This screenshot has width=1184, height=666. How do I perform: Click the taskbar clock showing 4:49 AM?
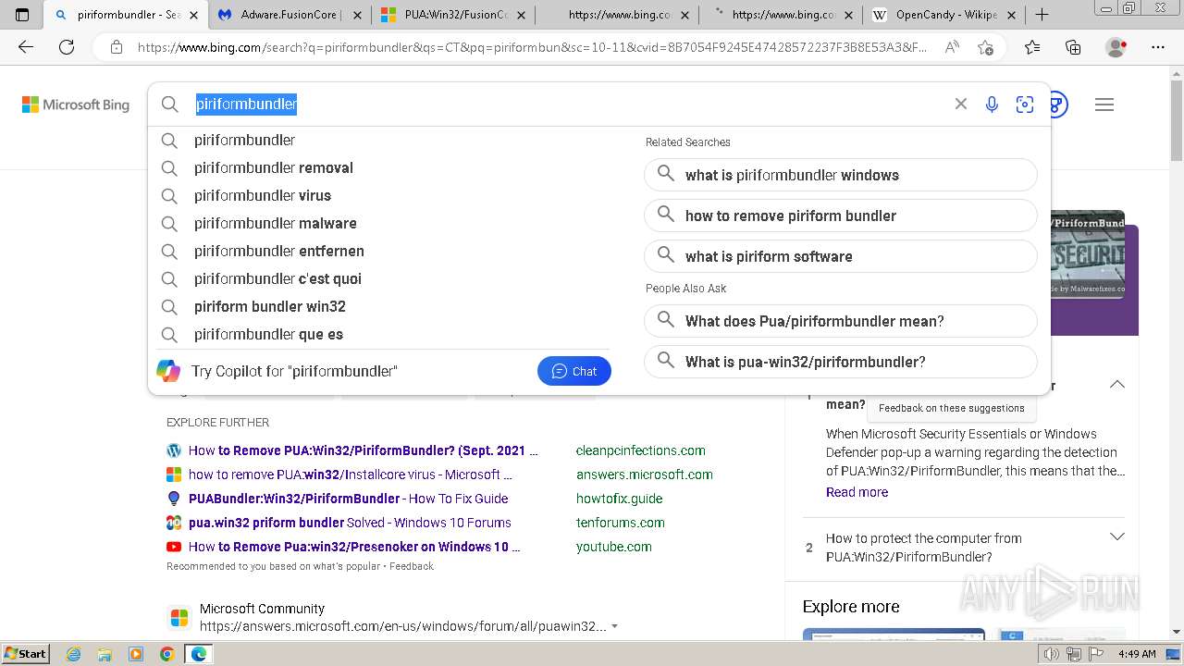click(1137, 654)
